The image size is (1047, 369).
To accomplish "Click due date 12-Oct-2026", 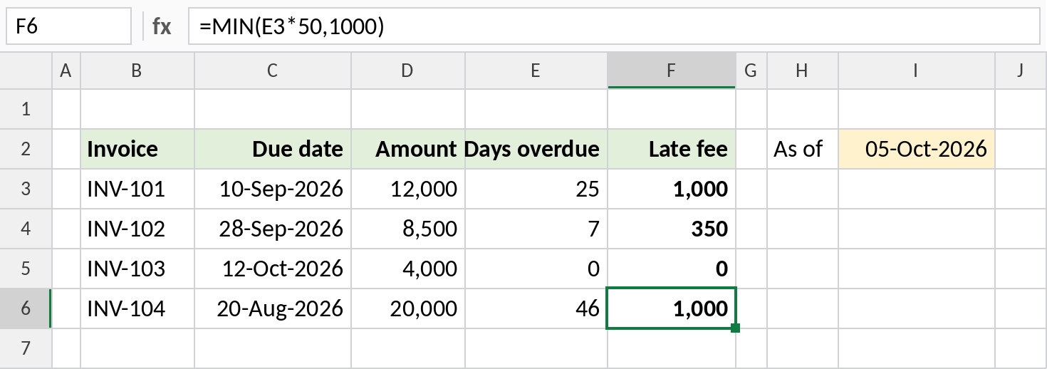I will (273, 269).
